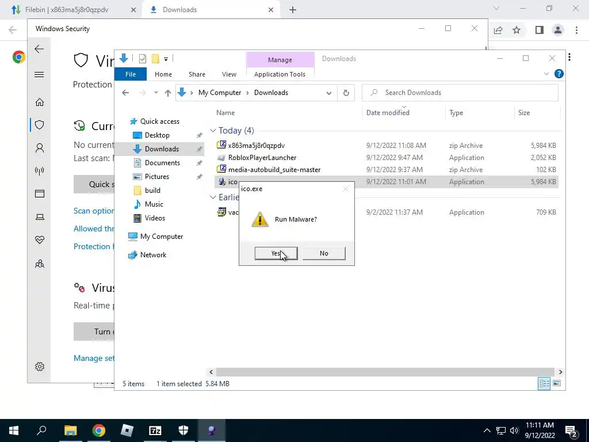Select Network in navigation pane
The width and height of the screenshot is (589, 442).
[153, 255]
